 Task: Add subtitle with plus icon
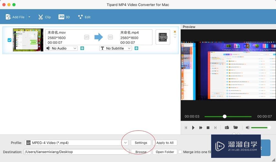tap(136, 48)
